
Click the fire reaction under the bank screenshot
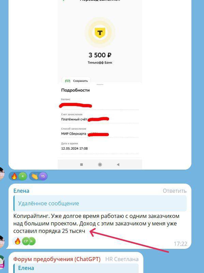14,176
